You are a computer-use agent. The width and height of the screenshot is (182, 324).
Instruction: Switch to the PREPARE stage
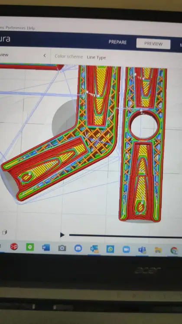point(117,42)
